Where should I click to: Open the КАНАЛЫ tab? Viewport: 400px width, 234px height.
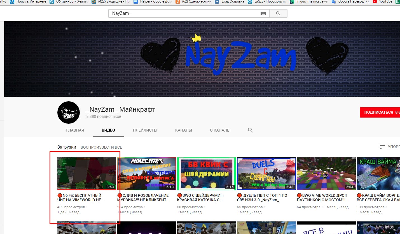184,130
